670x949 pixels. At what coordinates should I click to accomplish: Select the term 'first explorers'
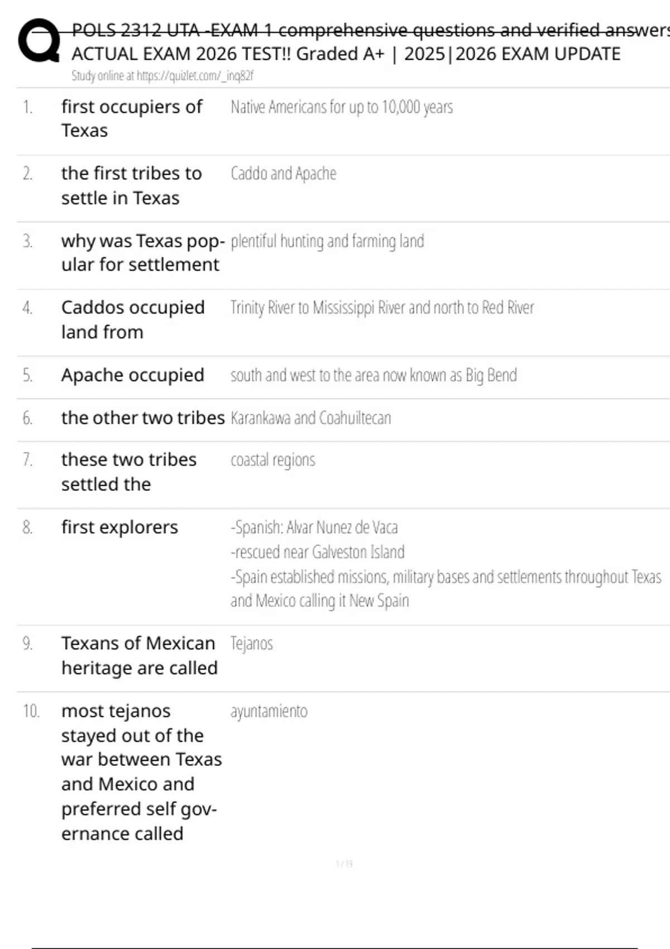click(x=119, y=527)
